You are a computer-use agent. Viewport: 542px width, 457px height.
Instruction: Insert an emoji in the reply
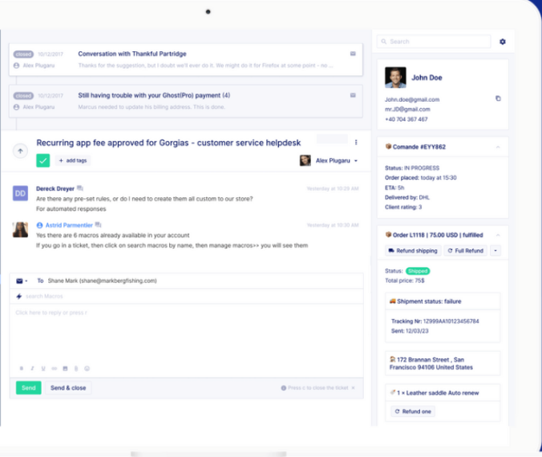tap(87, 369)
